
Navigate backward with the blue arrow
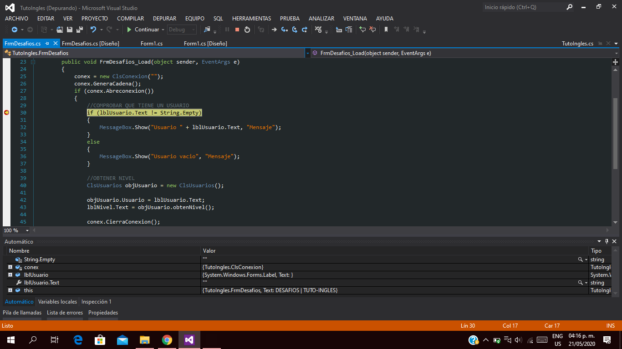[15, 30]
